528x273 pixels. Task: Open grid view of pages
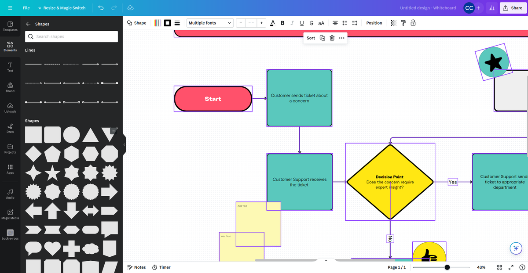pyautogui.click(x=499, y=267)
